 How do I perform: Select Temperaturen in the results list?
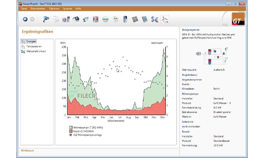tap(34, 46)
